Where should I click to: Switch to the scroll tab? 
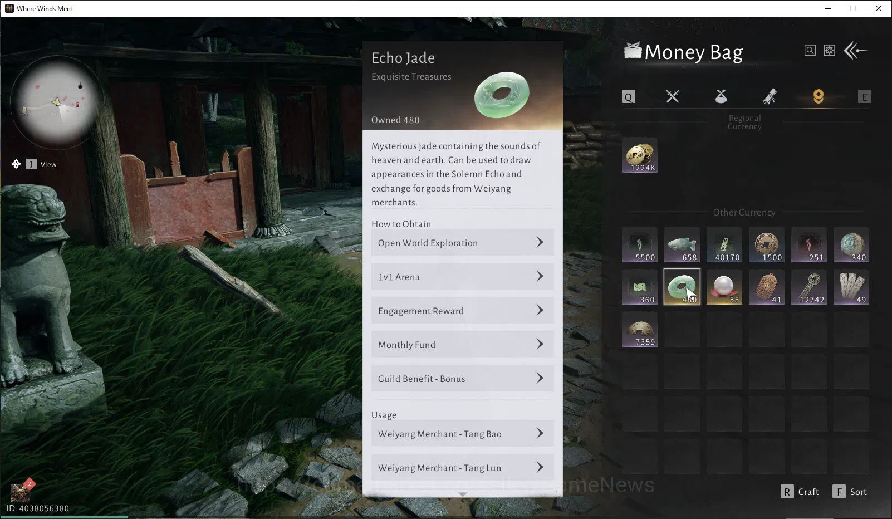(770, 96)
